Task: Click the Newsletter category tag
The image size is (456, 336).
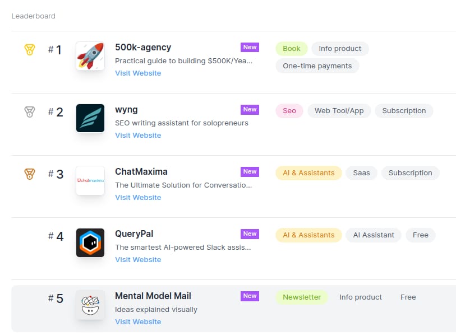Action: (x=302, y=297)
